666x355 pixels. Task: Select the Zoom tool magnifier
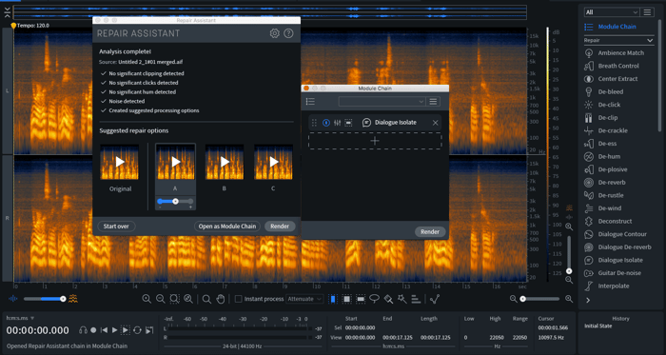coord(206,299)
